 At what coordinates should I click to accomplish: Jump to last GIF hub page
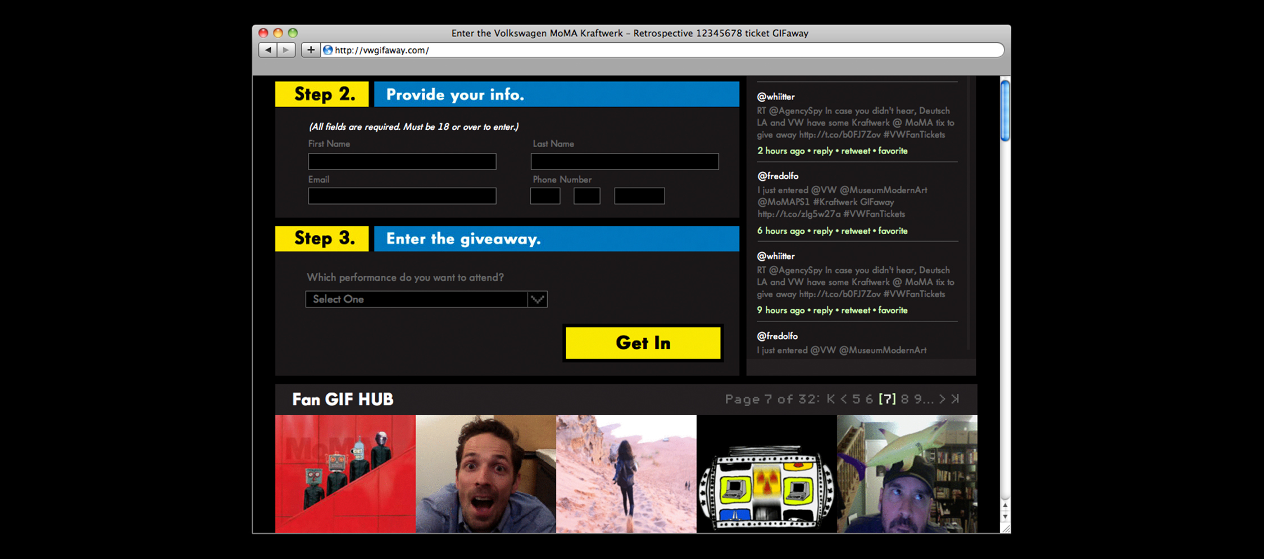[x=955, y=399]
